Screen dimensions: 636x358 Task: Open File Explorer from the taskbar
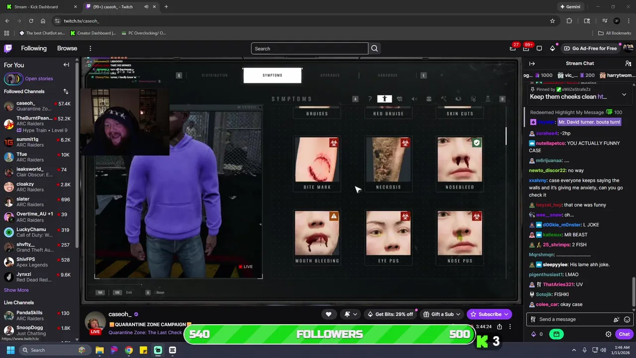tap(99, 350)
